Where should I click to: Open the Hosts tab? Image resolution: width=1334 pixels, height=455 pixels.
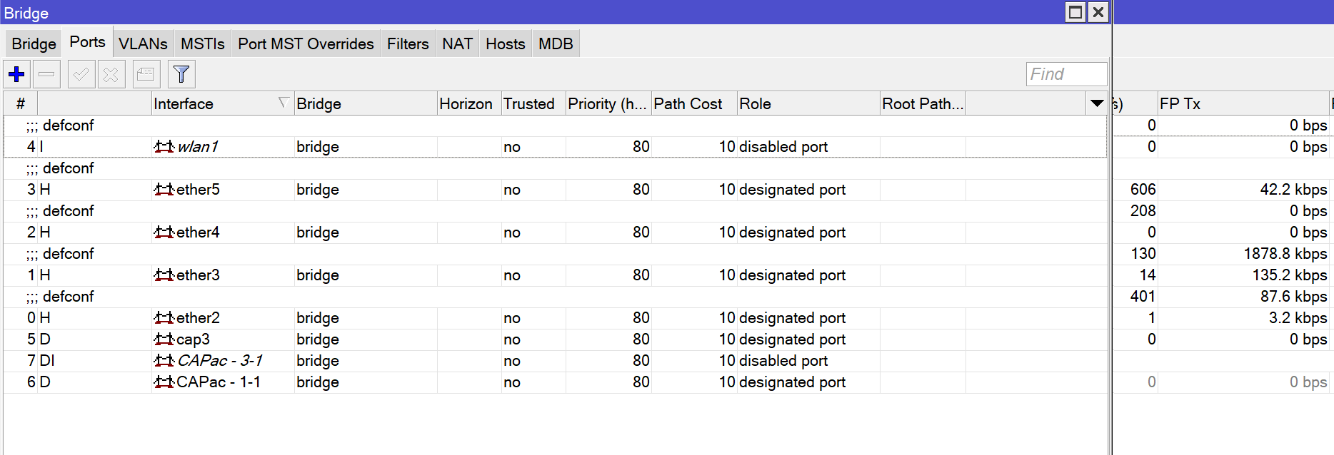(x=505, y=44)
